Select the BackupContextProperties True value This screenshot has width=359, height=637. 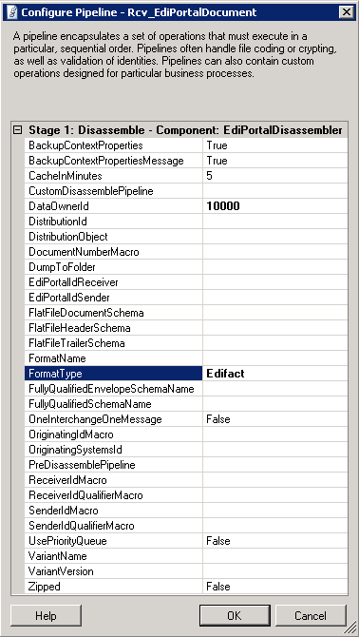275,145
